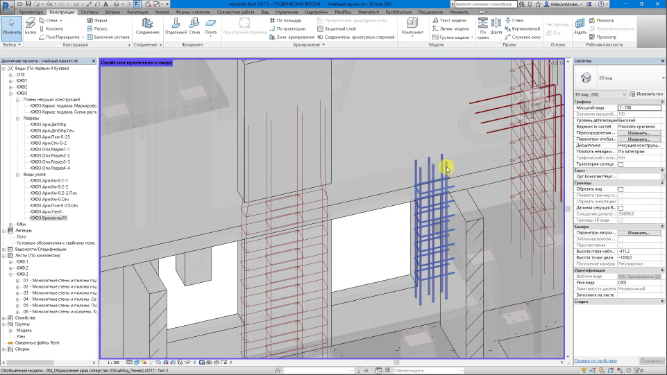The width and height of the screenshot is (667, 375).
Task: Collapse the Разрезы tree node
Action: (x=18, y=118)
